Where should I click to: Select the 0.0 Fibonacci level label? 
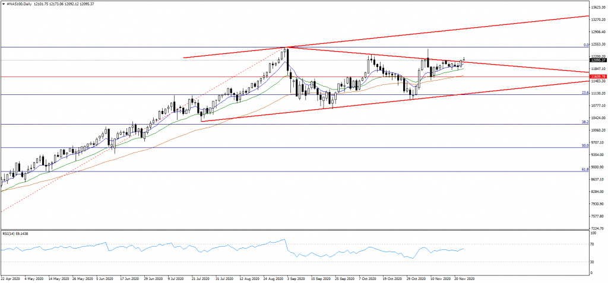coord(585,45)
